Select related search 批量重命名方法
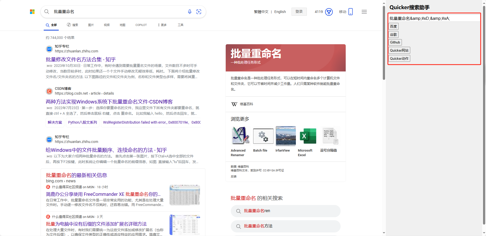 [286, 226]
